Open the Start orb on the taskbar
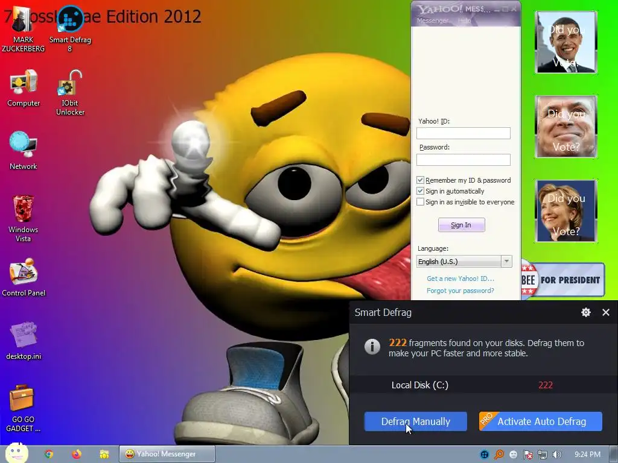This screenshot has height=463, width=618. 16,453
